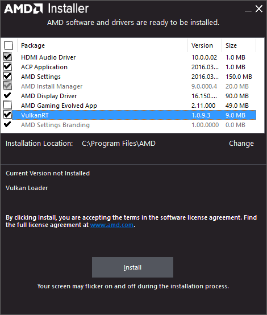Click version 1.00.0000 of Settings Branding
The width and height of the screenshot is (267, 315).
coord(205,125)
